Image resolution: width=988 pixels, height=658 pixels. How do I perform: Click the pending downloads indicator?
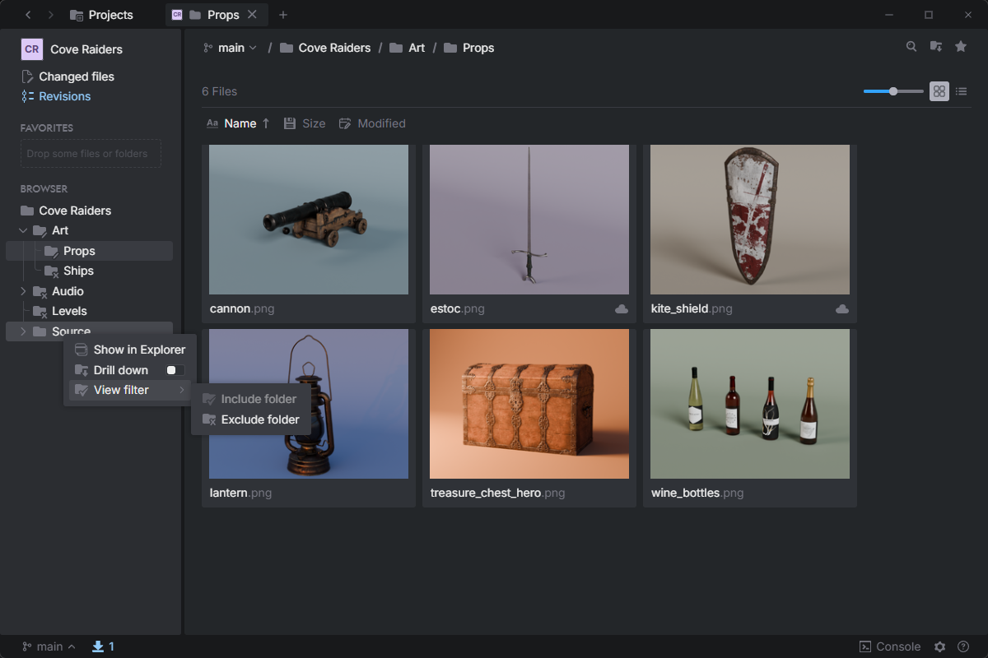pos(103,646)
